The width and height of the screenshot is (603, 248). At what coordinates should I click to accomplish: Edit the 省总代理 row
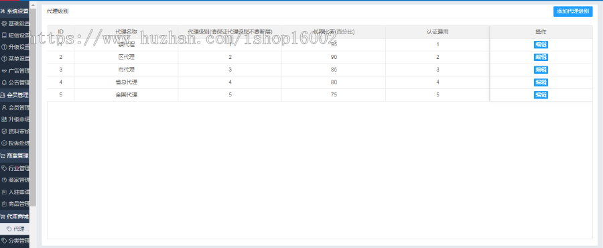(x=541, y=82)
